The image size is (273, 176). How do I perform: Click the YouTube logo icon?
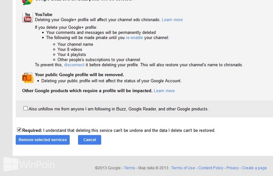click(x=27, y=17)
